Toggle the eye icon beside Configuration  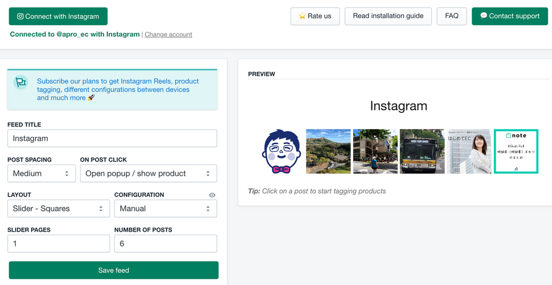click(212, 195)
